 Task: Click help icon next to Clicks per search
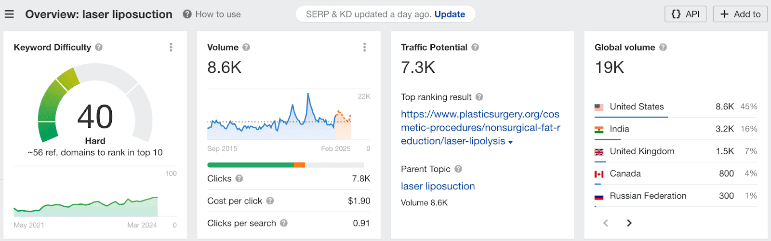point(284,223)
